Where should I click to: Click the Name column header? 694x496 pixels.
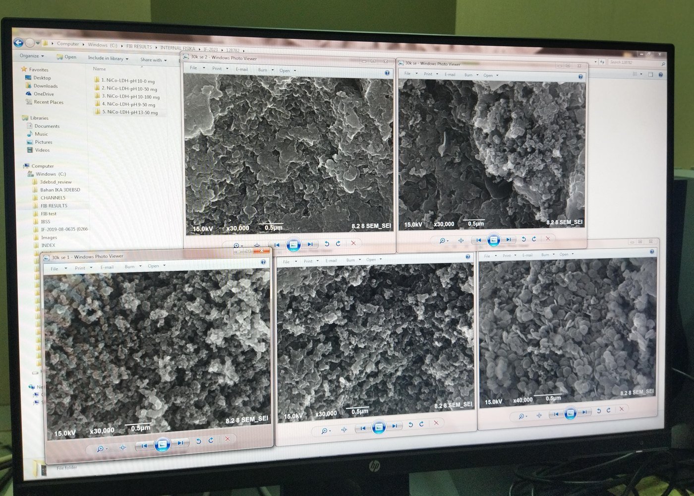pos(100,69)
